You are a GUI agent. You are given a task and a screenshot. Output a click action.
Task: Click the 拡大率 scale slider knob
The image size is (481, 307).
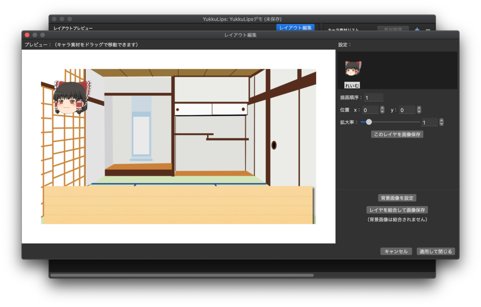tap(369, 122)
